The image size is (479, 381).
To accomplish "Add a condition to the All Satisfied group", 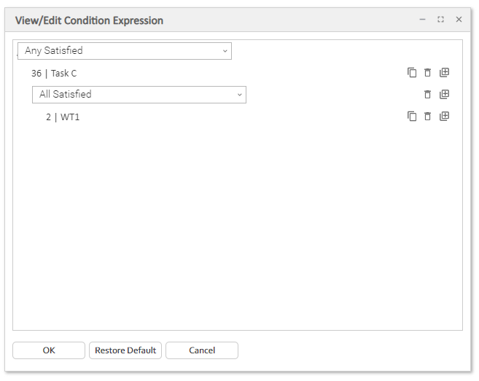I will [x=445, y=95].
